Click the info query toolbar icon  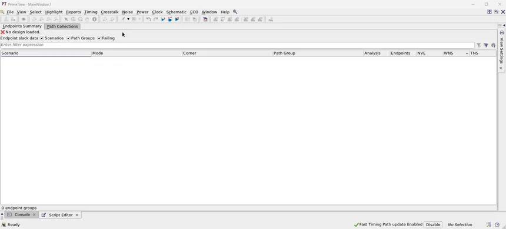point(95,19)
